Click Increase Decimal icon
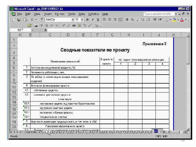This screenshot has height=147, width=196. coord(143,20)
